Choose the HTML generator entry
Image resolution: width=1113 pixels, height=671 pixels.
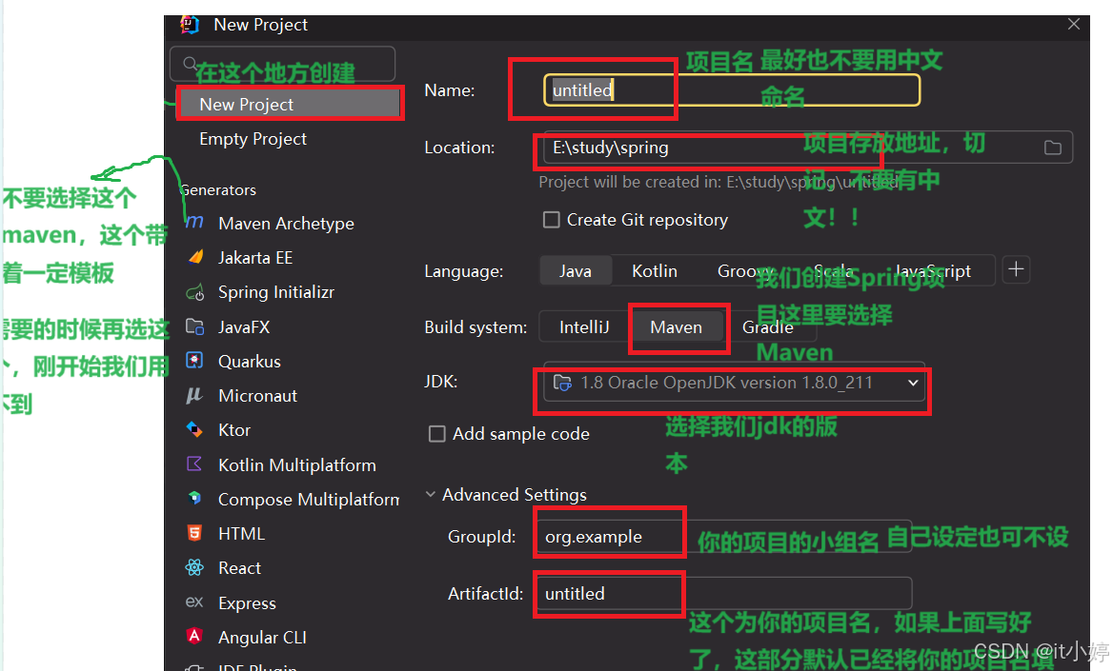click(241, 534)
